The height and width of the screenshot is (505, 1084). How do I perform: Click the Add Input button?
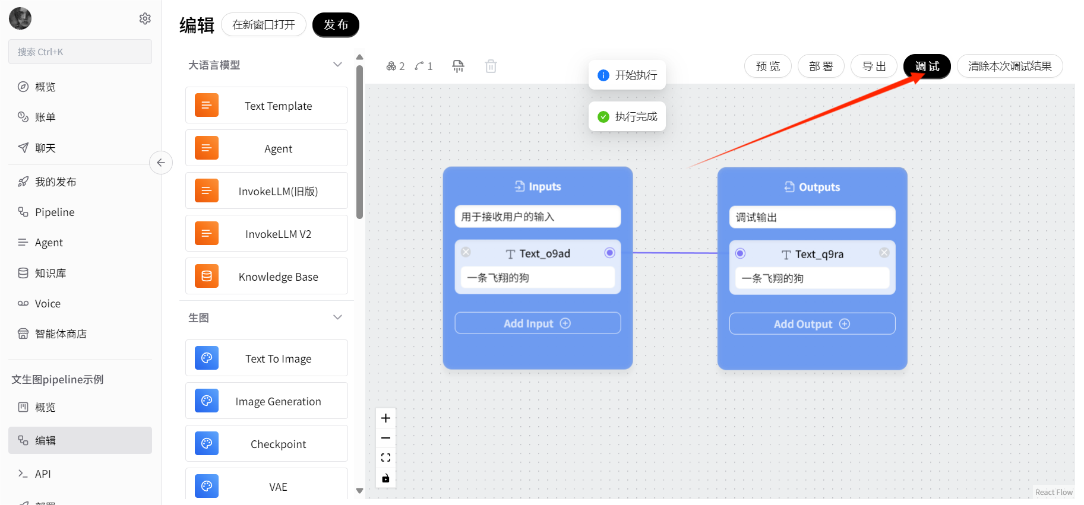click(x=538, y=323)
